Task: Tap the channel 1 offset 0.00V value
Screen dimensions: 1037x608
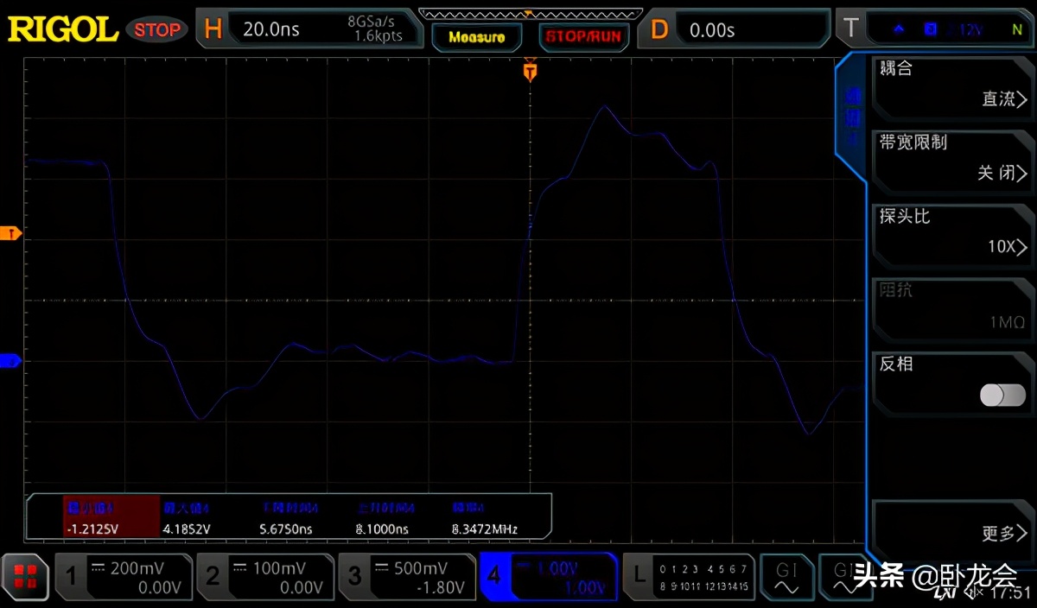Action: point(161,588)
